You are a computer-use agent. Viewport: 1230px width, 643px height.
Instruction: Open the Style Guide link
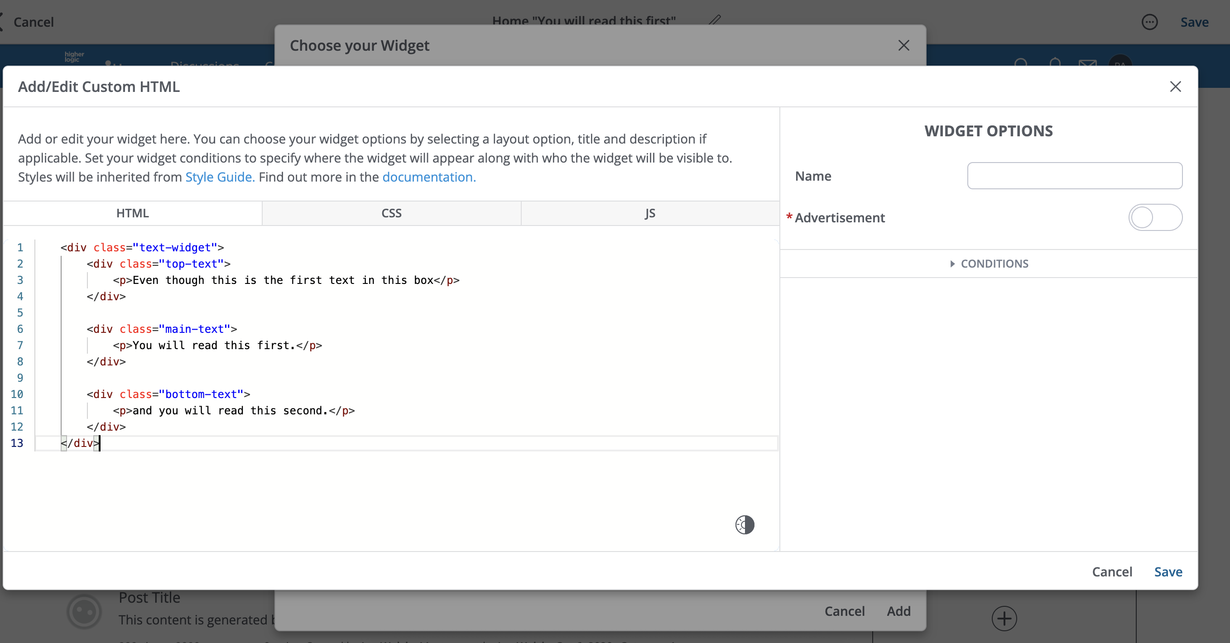[220, 177]
